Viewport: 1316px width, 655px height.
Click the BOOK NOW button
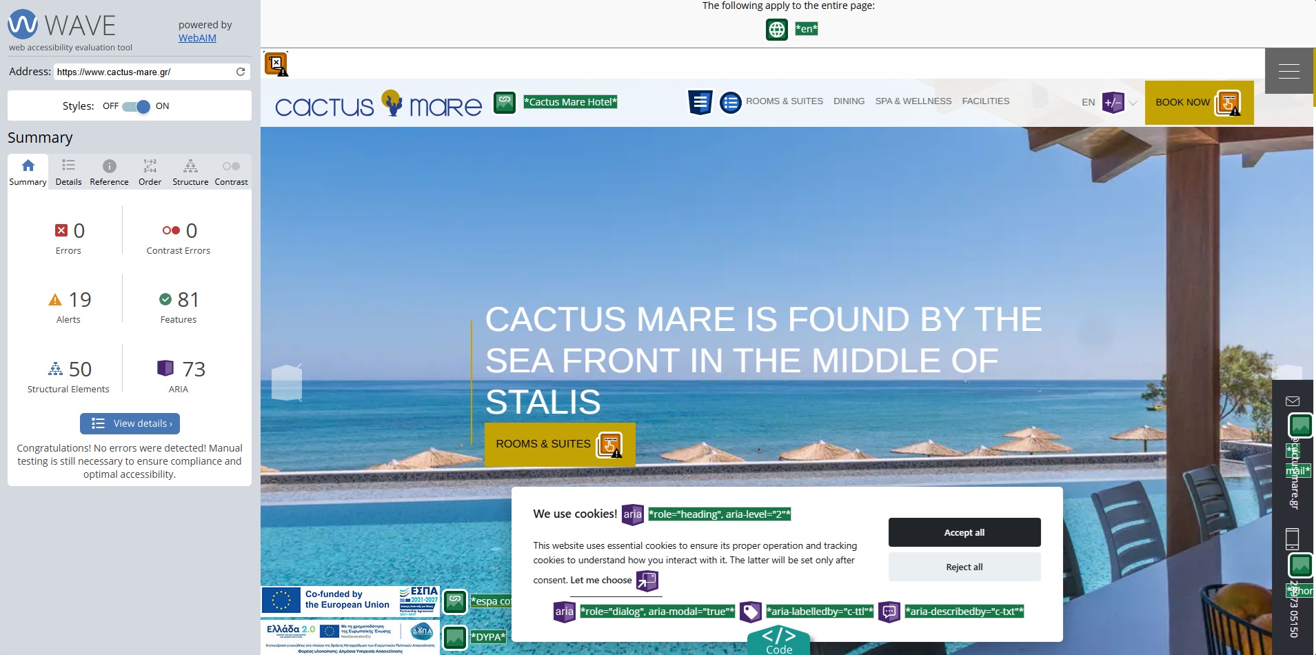pos(1199,103)
